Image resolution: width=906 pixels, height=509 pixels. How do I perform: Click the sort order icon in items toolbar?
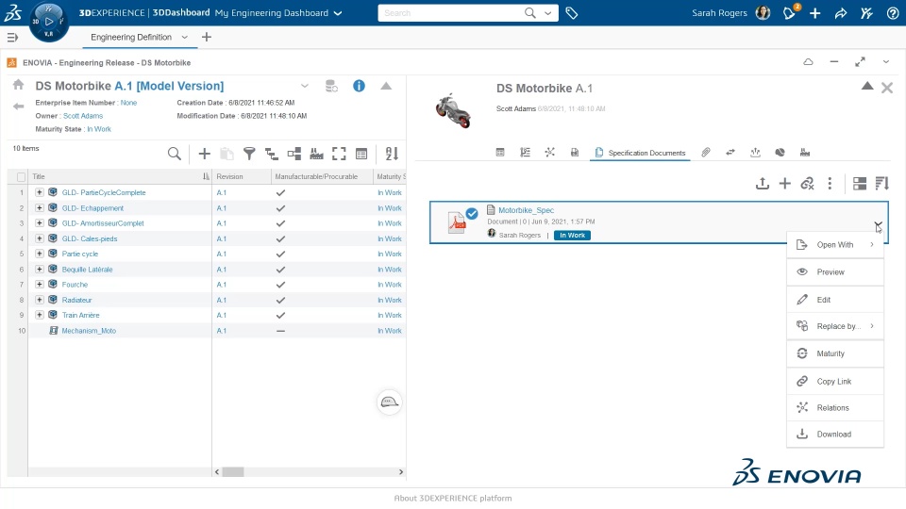tap(392, 154)
